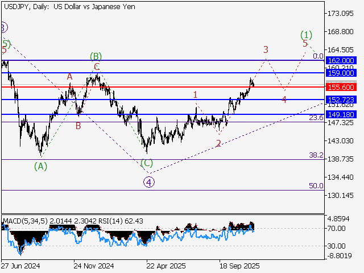Click the circled wave 4 marker
Image resolution: width=364 pixels, height=273 pixels.
tap(148, 182)
